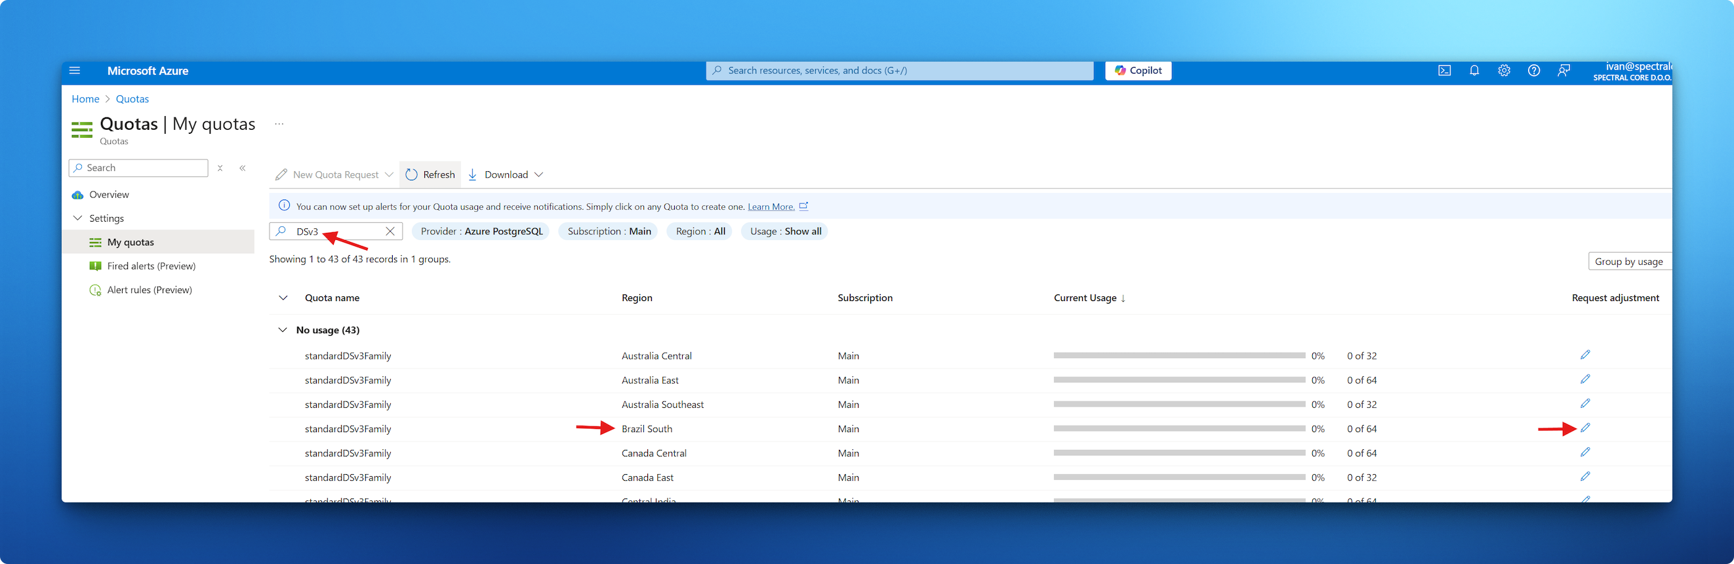
Task: Open Cloud Shell from the top bar
Action: (1444, 71)
